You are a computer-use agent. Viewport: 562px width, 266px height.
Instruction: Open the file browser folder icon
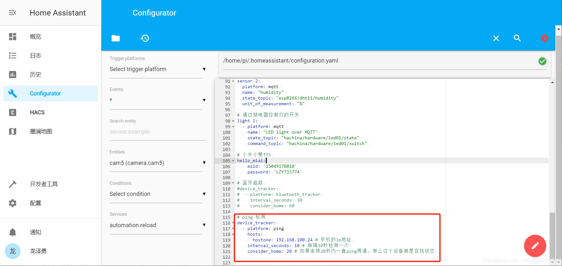116,38
